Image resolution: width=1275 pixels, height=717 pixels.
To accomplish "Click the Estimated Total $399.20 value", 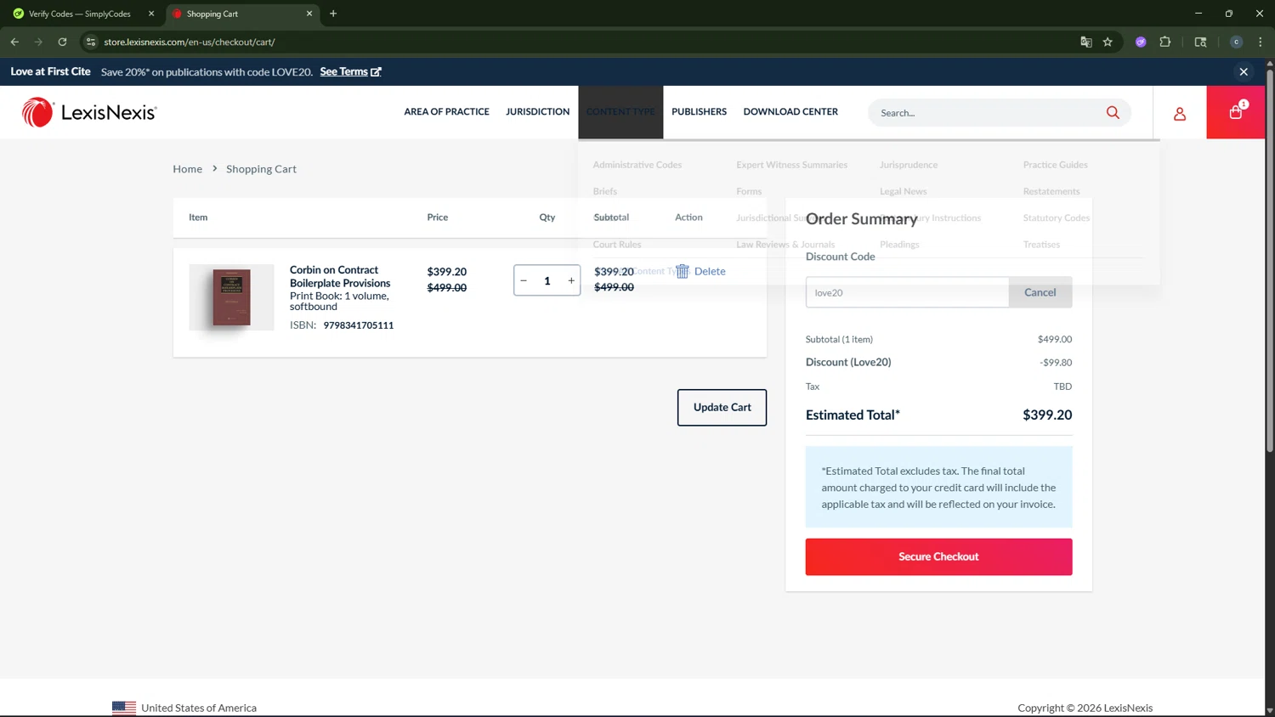I will [1047, 415].
